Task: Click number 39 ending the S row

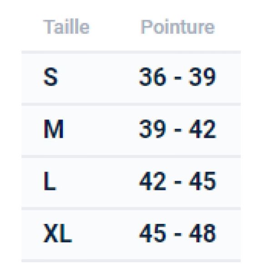Action: click(x=202, y=77)
